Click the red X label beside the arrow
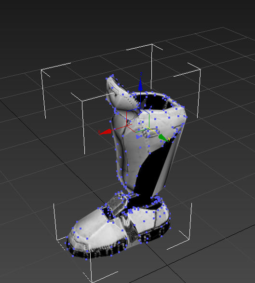Image resolution: width=255 pixels, height=283 pixels. (99, 132)
